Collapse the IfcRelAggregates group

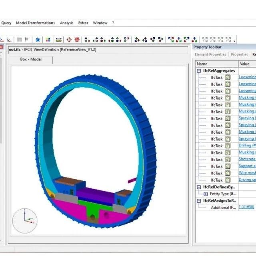click(x=199, y=71)
